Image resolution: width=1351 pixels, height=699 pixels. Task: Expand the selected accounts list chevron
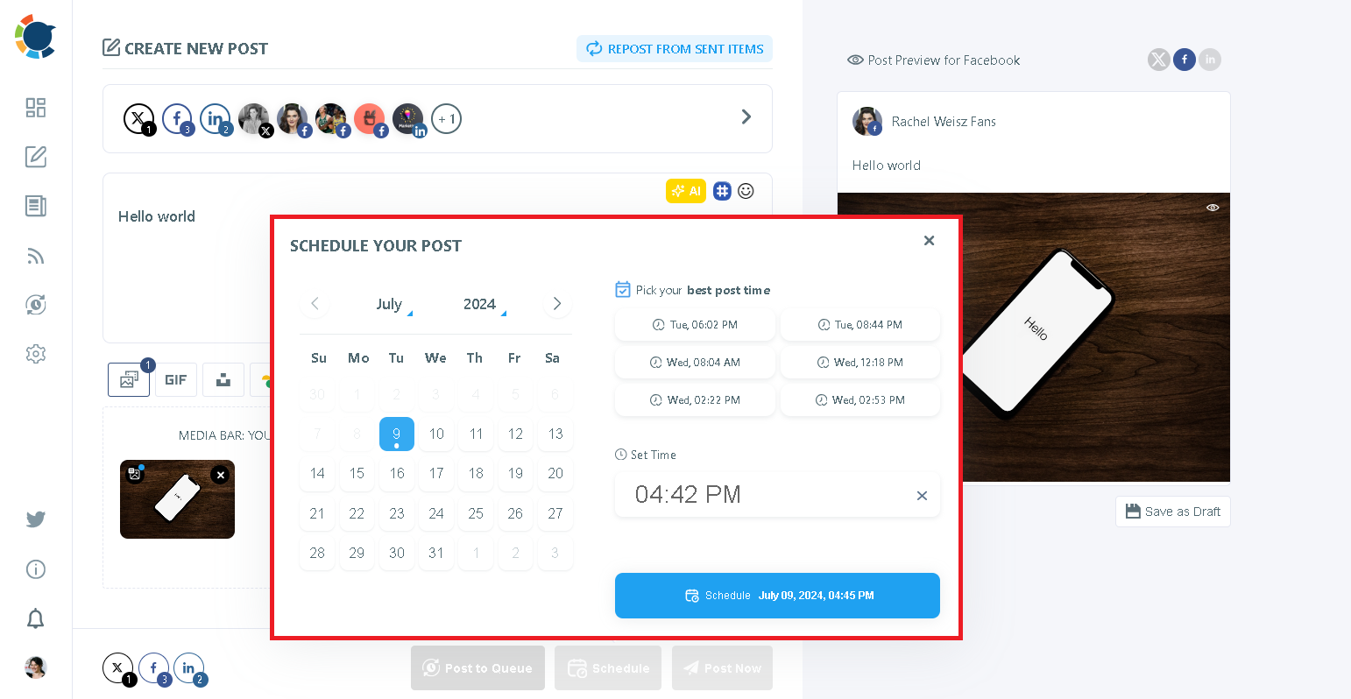[746, 116]
